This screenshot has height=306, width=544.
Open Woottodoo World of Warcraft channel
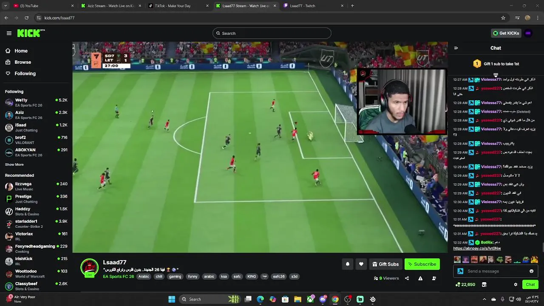tap(36, 273)
